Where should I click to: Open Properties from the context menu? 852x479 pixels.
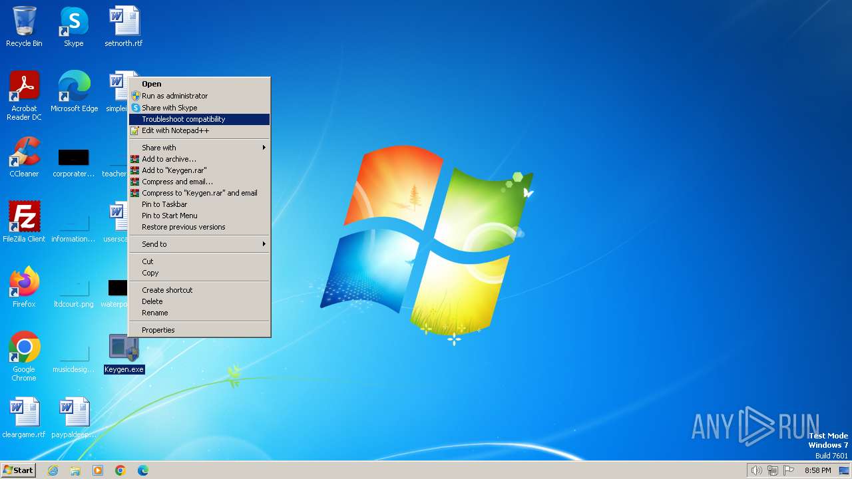tap(200, 330)
